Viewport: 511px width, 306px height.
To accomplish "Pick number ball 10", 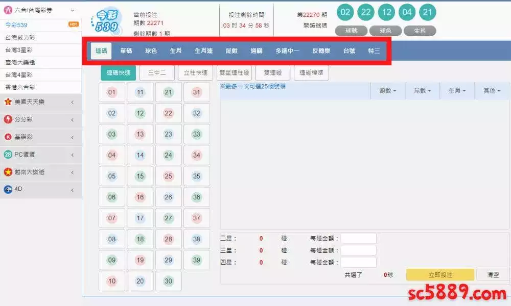I will pyautogui.click(x=112, y=281).
